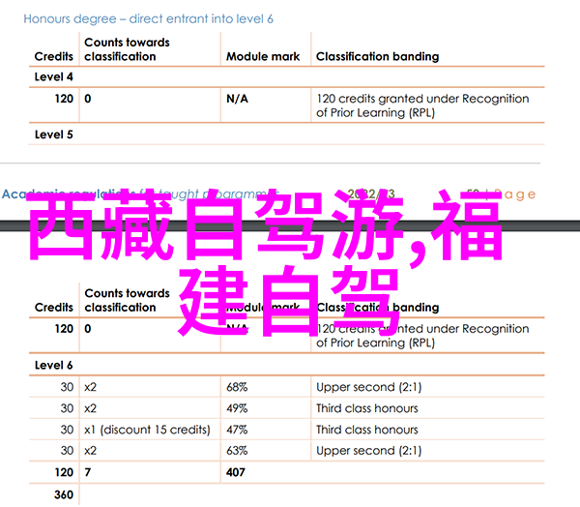The image size is (580, 507).
Task: Click the 'Honours degree – direct entrant' title
Action: click(x=148, y=18)
